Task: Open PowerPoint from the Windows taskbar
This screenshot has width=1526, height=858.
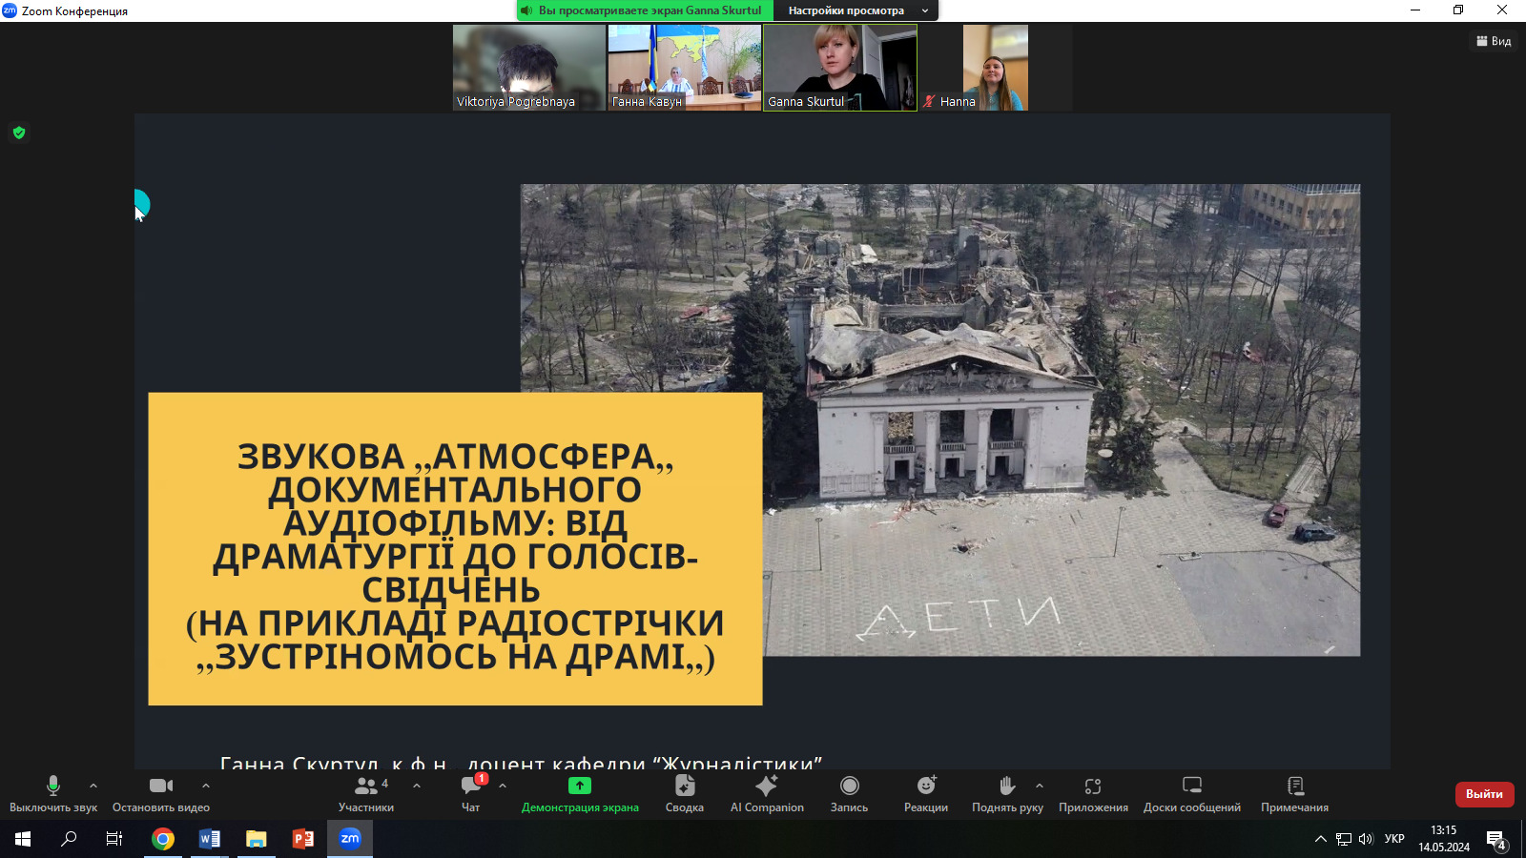Action: click(x=303, y=839)
